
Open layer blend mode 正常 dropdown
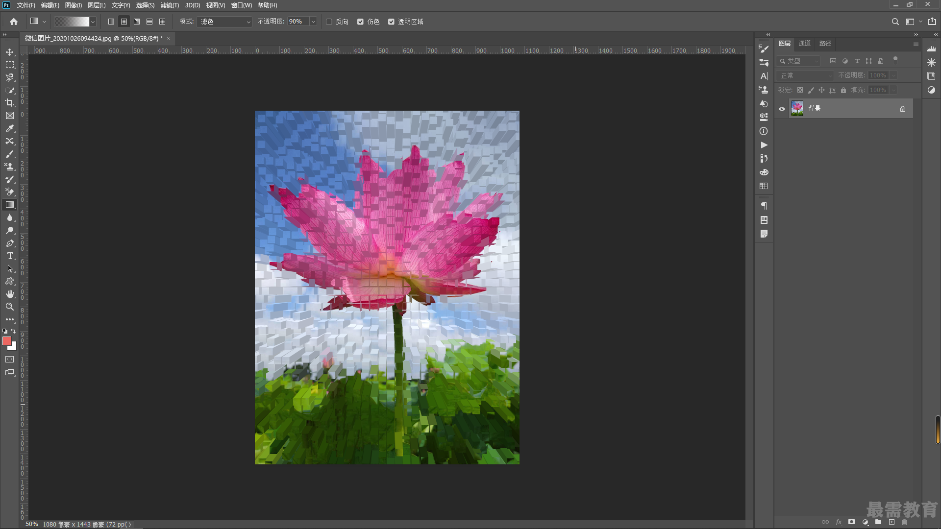click(x=805, y=75)
